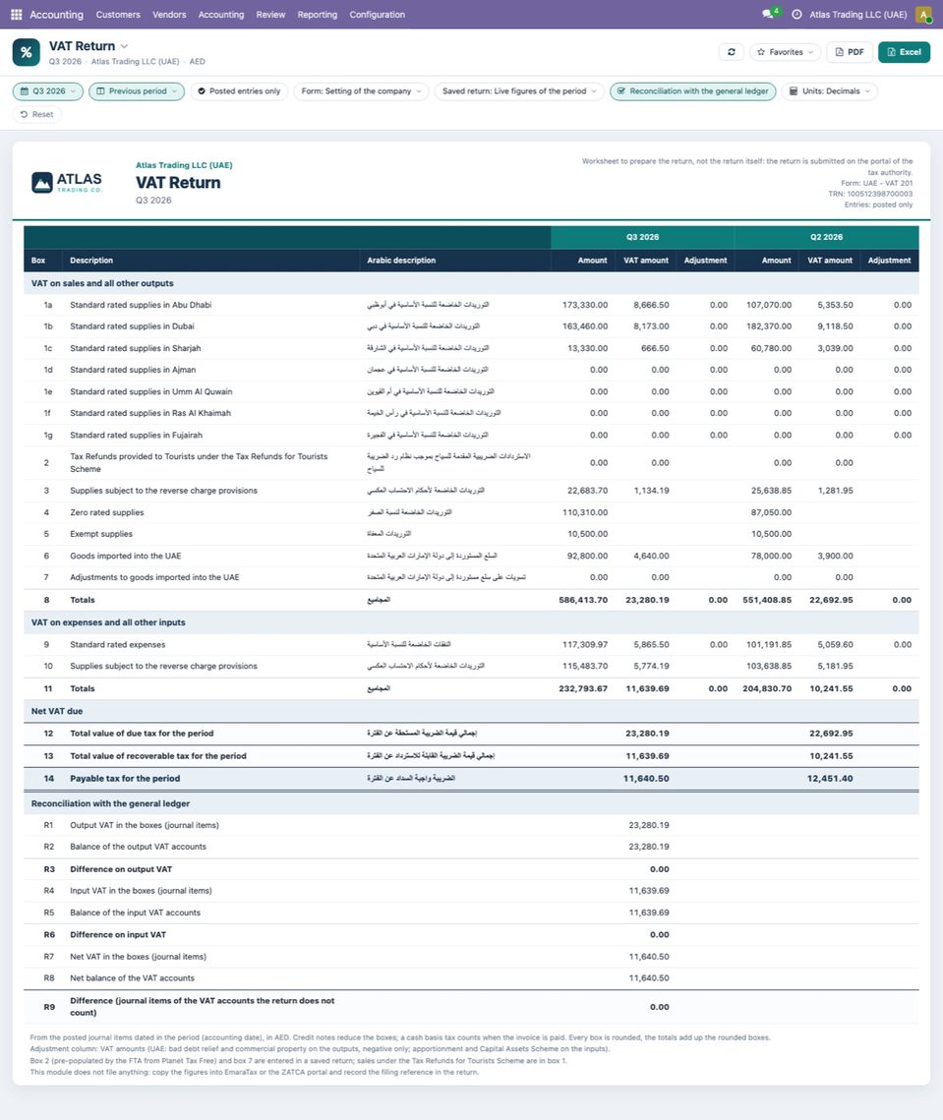Open Form: Setting of the company dropdown

click(x=362, y=91)
